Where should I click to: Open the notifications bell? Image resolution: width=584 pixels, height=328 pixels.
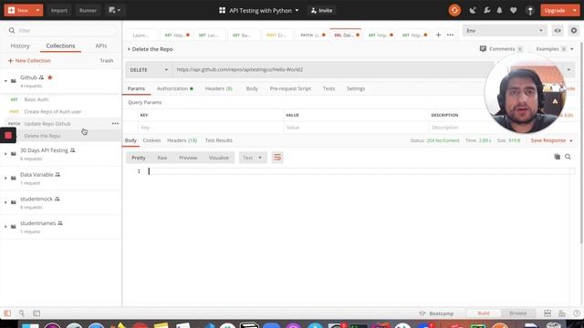pos(499,10)
